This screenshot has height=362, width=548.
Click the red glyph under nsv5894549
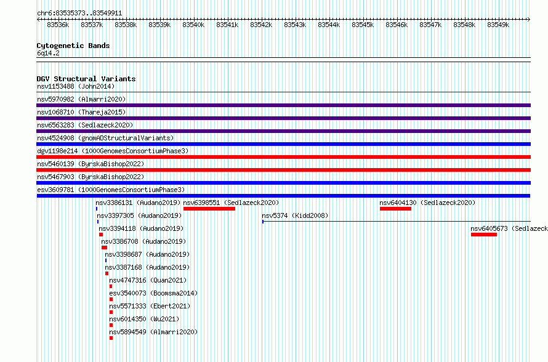point(111,338)
